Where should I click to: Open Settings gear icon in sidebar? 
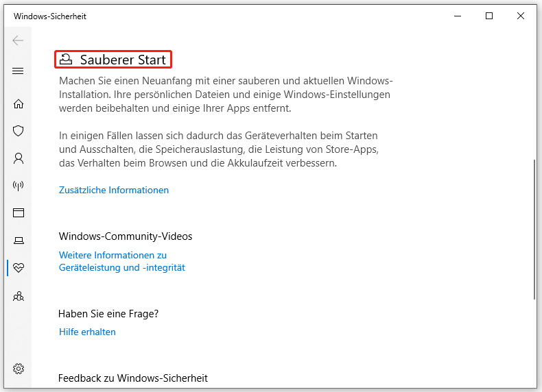click(x=19, y=369)
